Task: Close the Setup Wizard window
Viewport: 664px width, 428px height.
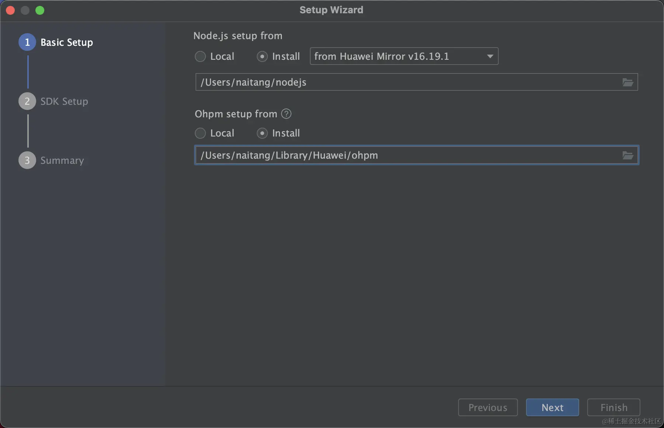Action: pyautogui.click(x=10, y=10)
